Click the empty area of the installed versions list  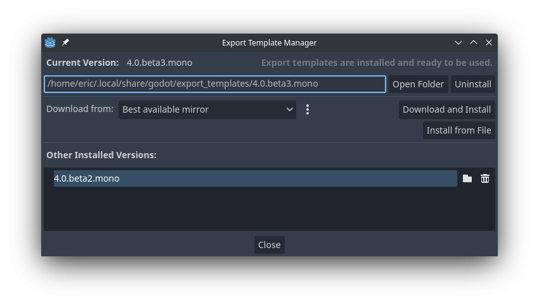coord(269,209)
